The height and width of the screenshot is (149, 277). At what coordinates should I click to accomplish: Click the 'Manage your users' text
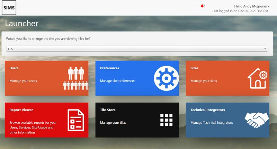tap(23, 81)
